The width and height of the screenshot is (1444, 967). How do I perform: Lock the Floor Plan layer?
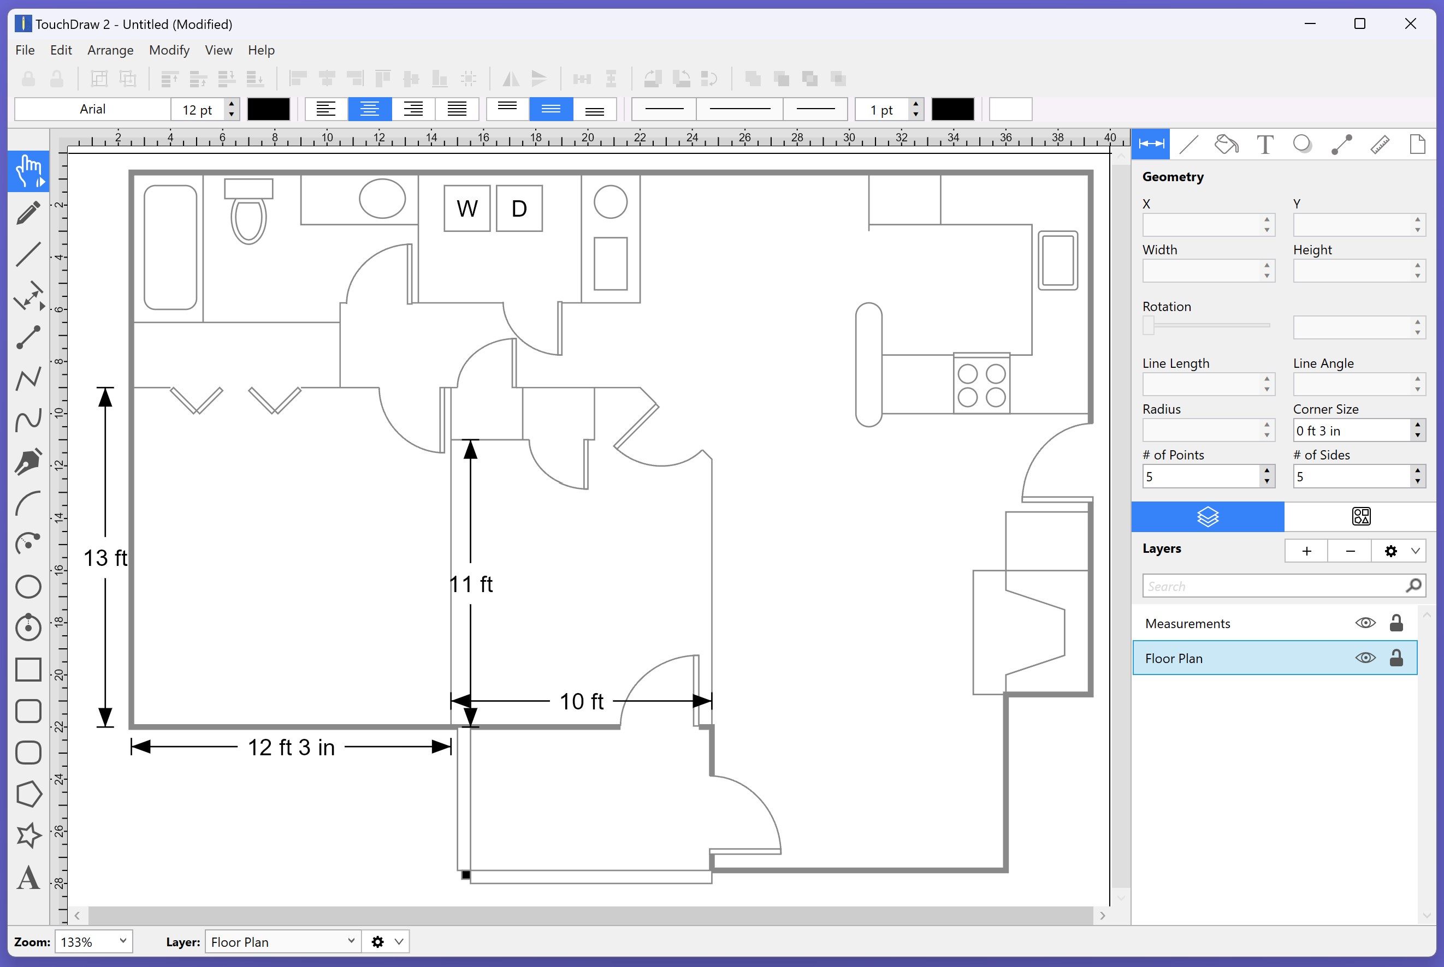[x=1397, y=658]
